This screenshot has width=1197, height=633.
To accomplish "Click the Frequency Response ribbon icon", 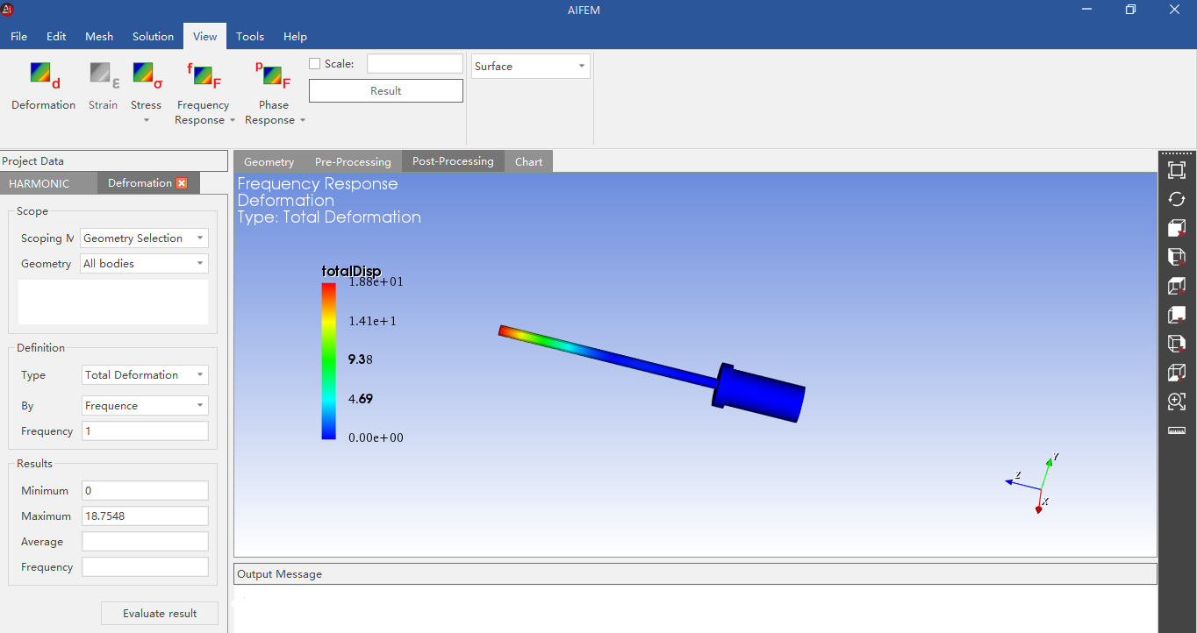I will (x=203, y=75).
